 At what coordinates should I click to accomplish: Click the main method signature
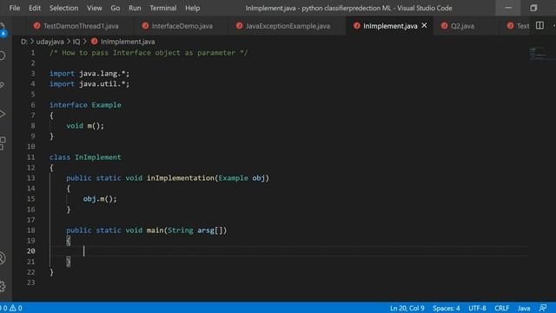point(147,230)
